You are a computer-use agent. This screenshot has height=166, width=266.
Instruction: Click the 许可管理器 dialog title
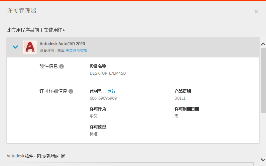point(22,11)
